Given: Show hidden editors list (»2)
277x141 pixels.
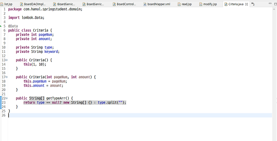Looking at the screenshot, I should tap(253, 4).
